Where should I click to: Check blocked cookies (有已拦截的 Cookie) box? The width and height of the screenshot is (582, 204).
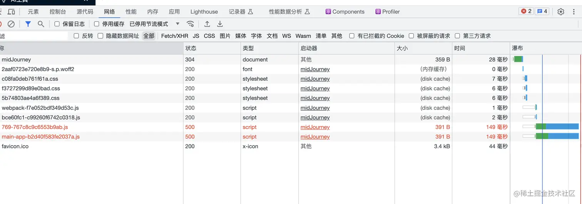tap(352, 36)
